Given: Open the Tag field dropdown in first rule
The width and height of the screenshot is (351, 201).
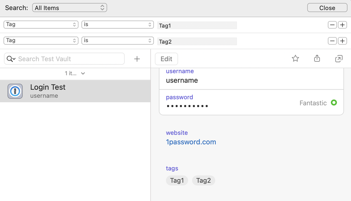Looking at the screenshot, I should coord(41,25).
